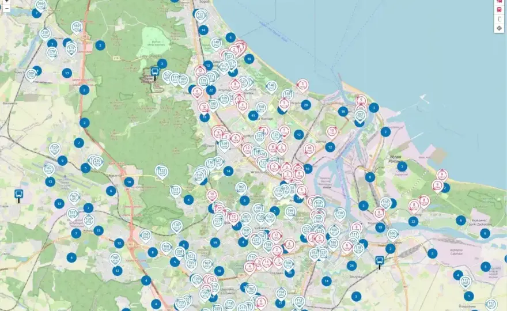The width and height of the screenshot is (507, 311).
Task: Open the white pin numbered 289
Action: click(x=31, y=75)
